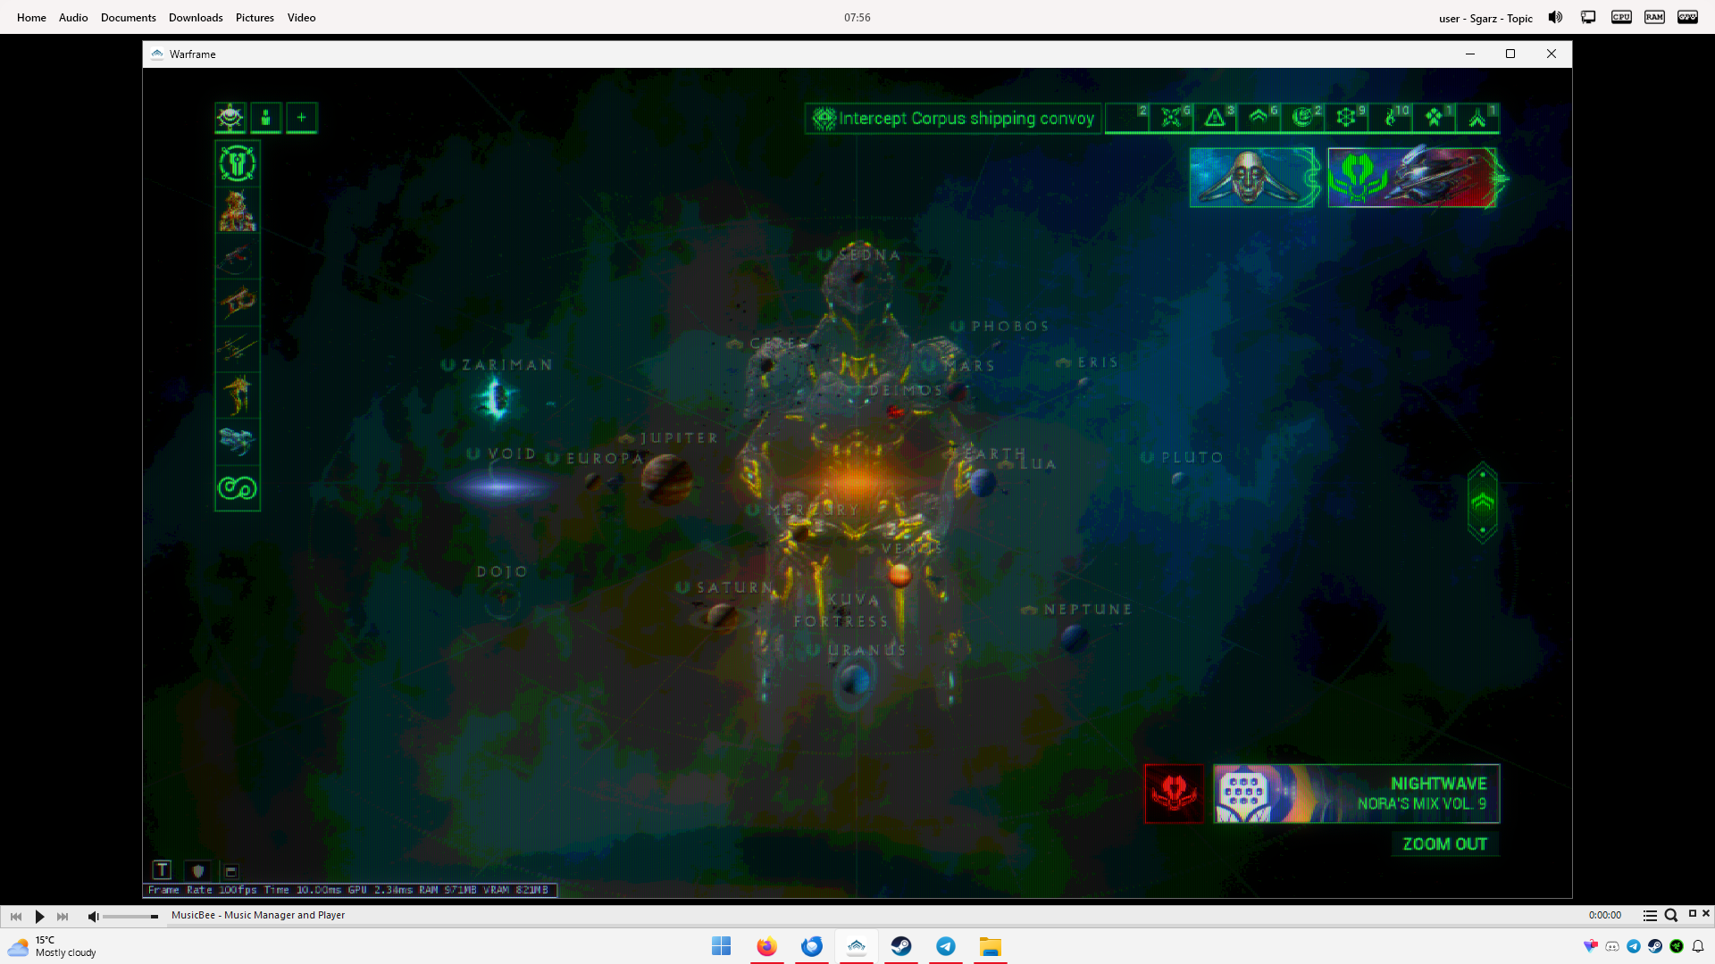Open the melee weapon loadout slot
1715x964 pixels.
(237, 349)
